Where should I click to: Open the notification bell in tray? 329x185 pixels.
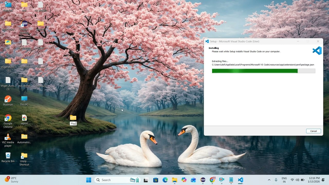pos(324,180)
